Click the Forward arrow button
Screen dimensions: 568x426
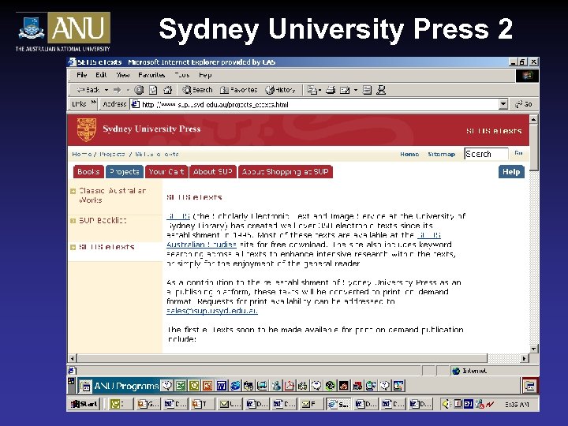pyautogui.click(x=117, y=90)
